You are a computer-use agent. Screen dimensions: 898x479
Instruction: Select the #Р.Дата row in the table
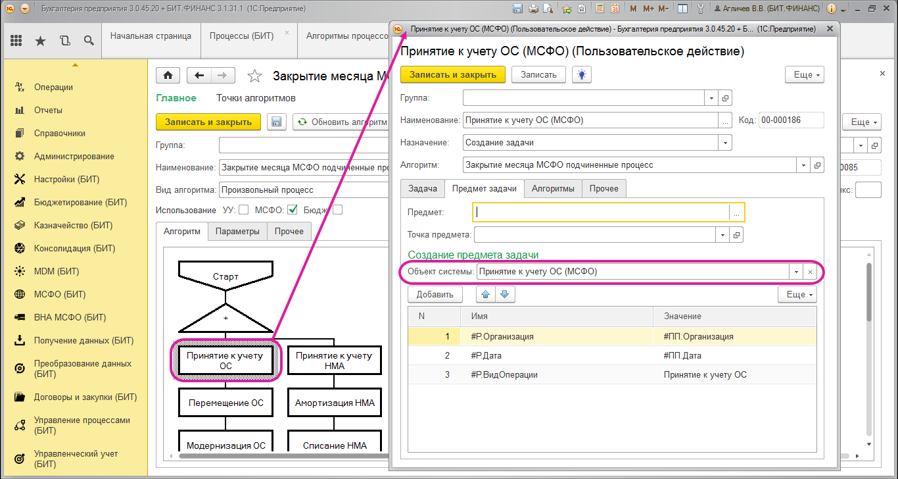pos(612,355)
